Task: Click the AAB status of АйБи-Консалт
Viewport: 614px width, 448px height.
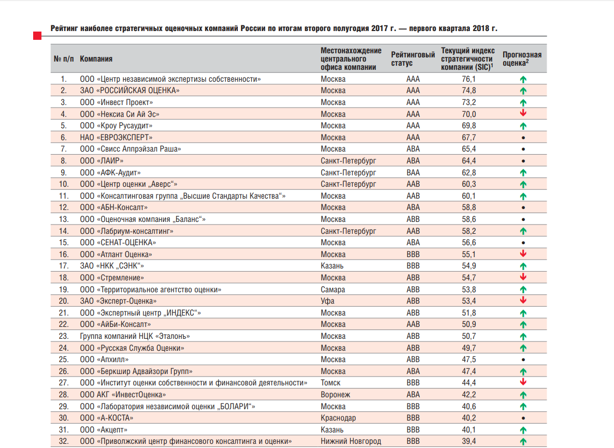Action: 413,324
